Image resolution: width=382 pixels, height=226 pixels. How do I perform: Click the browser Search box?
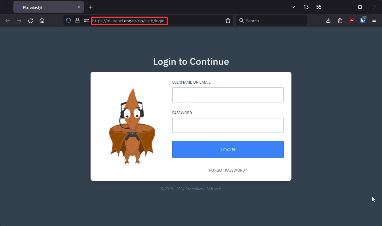coord(272,21)
